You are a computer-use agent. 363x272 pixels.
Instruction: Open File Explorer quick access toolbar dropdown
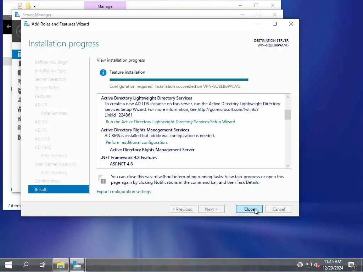34,6
